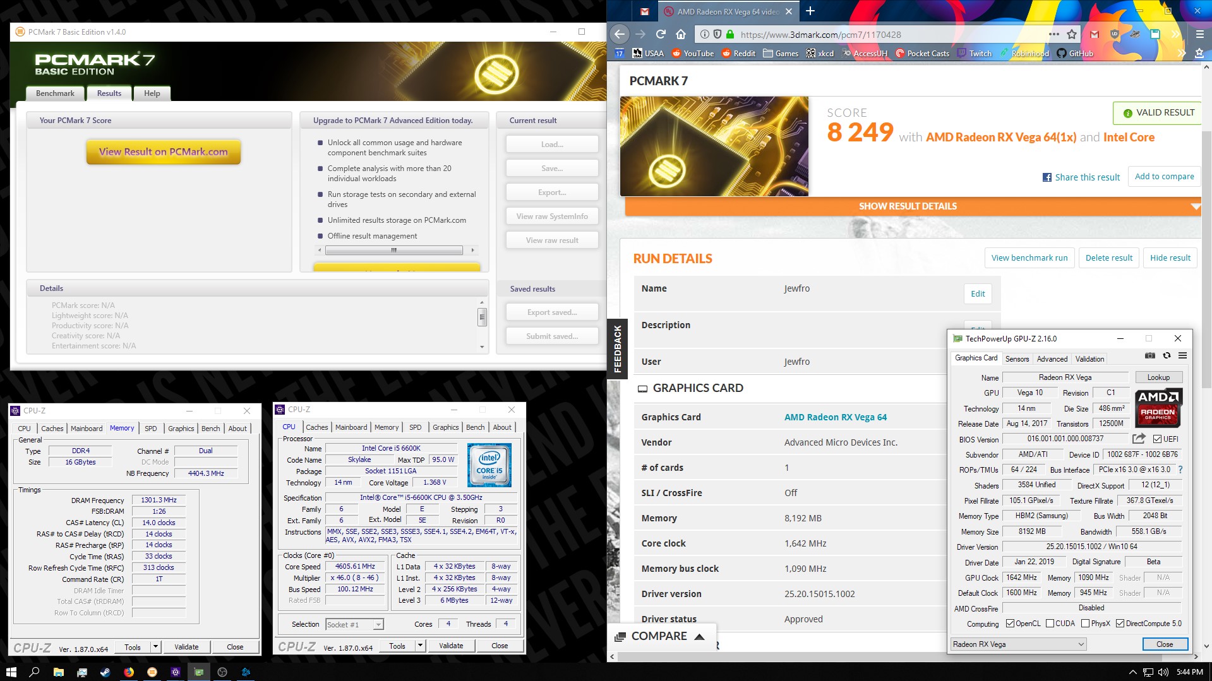The image size is (1212, 681).
Task: Open the Windows Start menu
Action: [11, 672]
